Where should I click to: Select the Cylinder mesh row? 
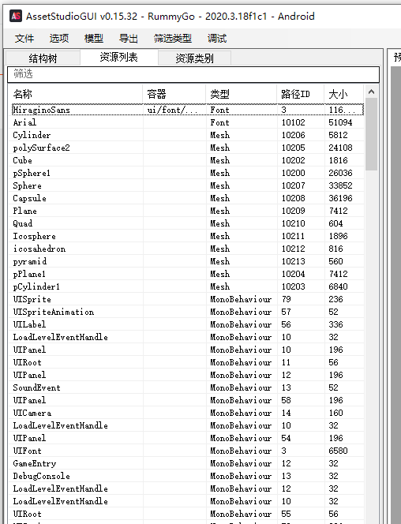tap(187, 135)
